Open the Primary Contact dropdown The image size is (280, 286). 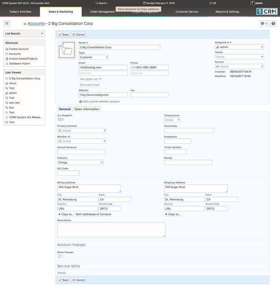pos(82,131)
